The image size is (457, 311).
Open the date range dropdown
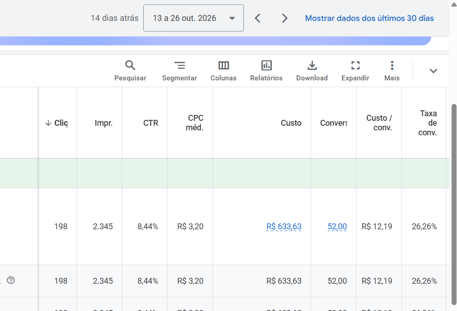[194, 18]
